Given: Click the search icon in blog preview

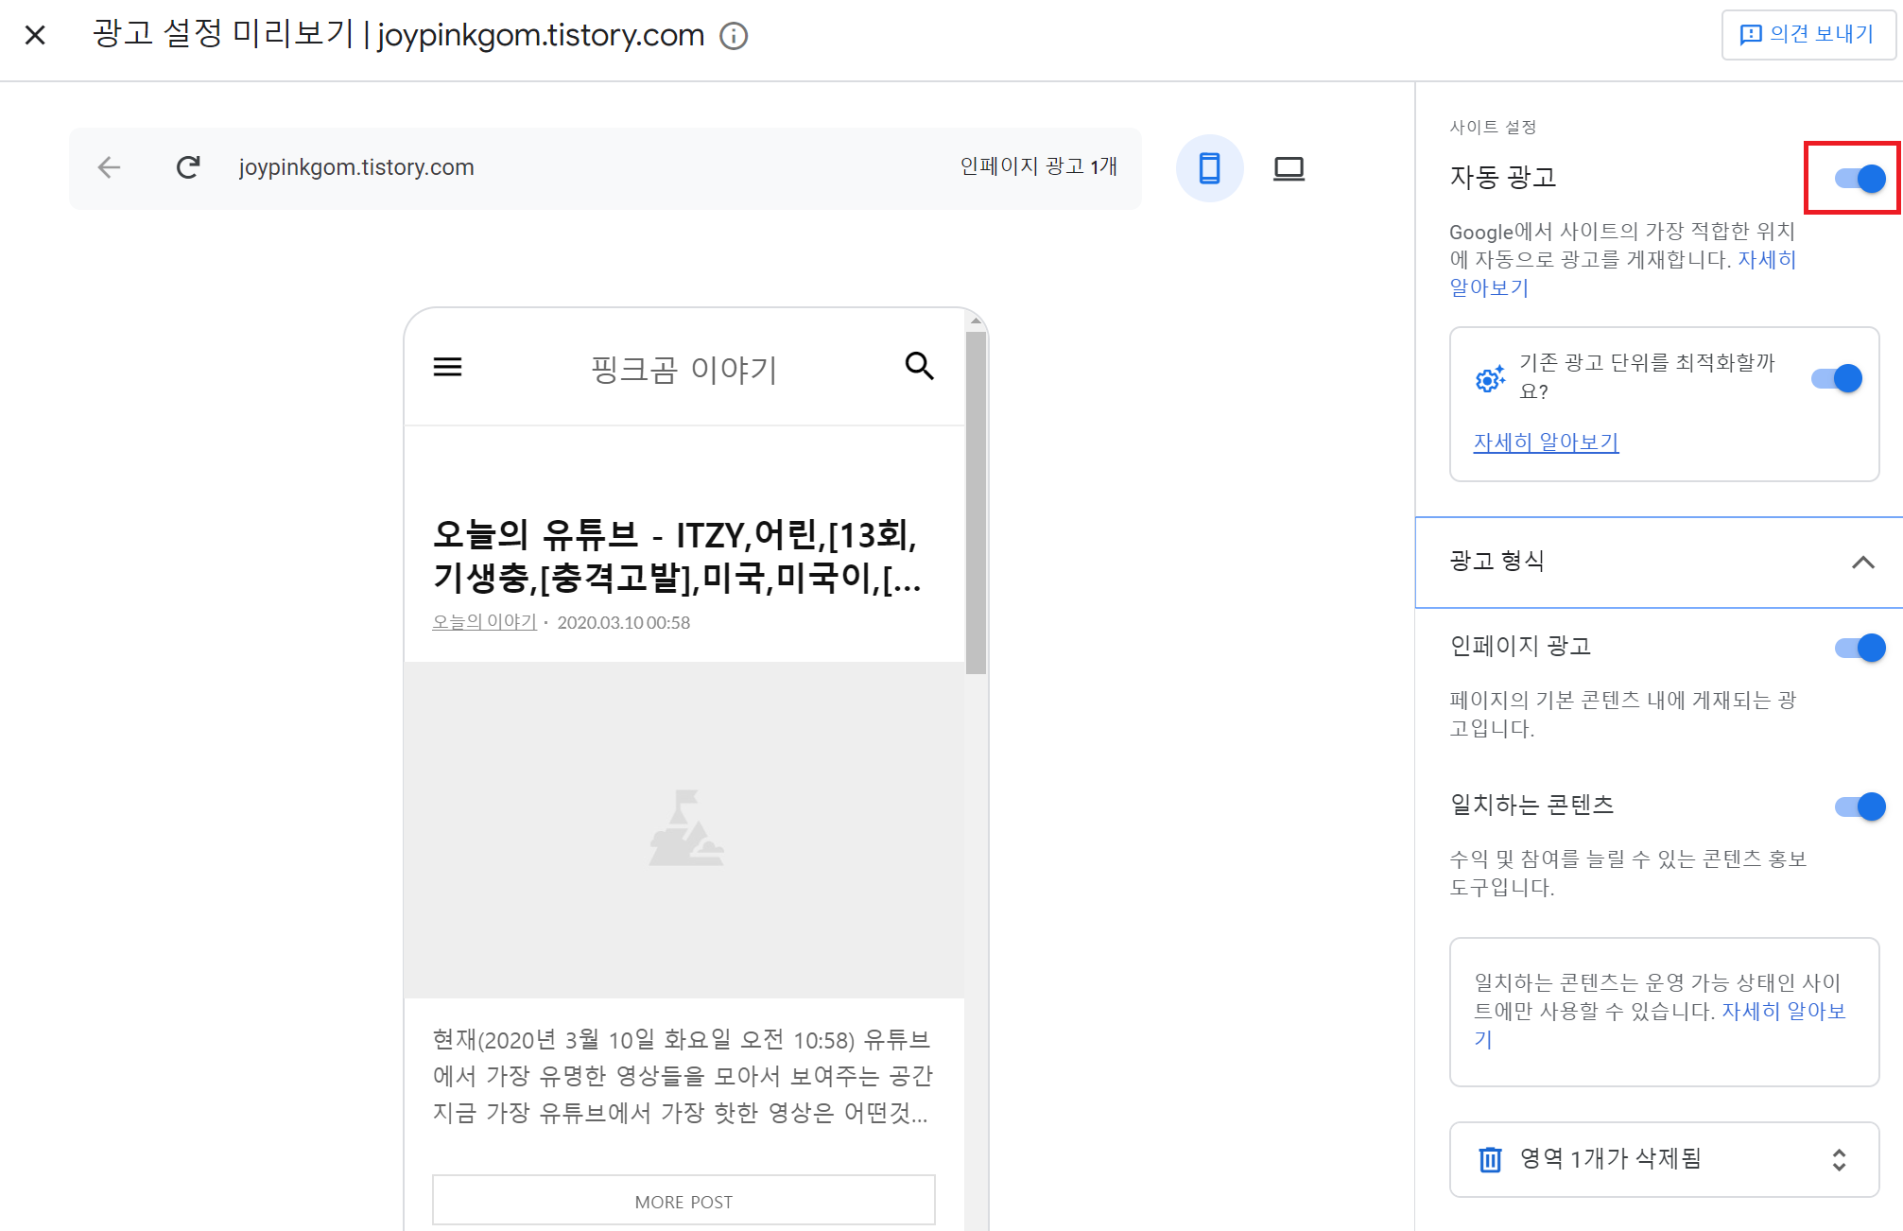Looking at the screenshot, I should tap(919, 366).
